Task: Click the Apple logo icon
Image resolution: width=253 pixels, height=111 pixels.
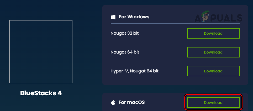Action: [113, 102]
